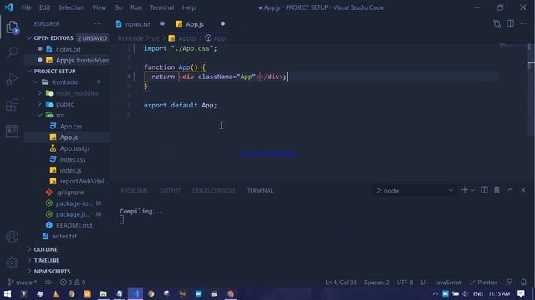Expand the NPM Scripts section
535x300 pixels.
[29, 271]
